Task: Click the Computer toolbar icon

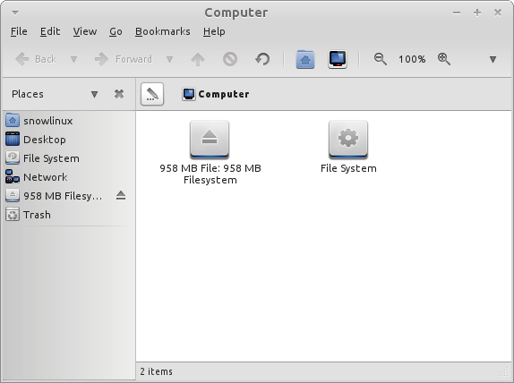Action: coord(338,59)
